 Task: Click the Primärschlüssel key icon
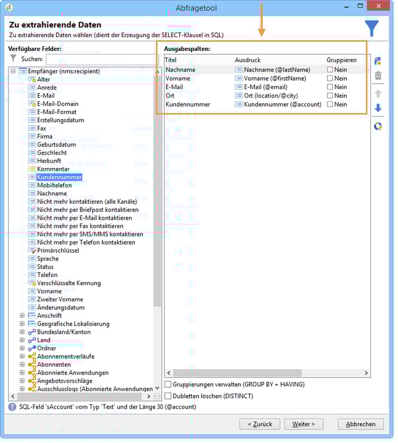click(x=32, y=250)
